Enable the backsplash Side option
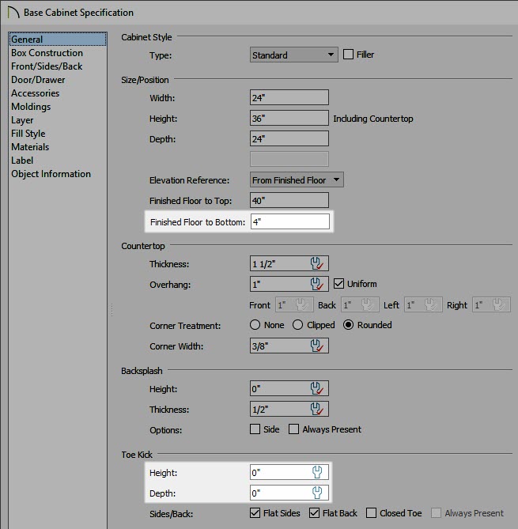This screenshot has height=529, width=518. coord(255,429)
